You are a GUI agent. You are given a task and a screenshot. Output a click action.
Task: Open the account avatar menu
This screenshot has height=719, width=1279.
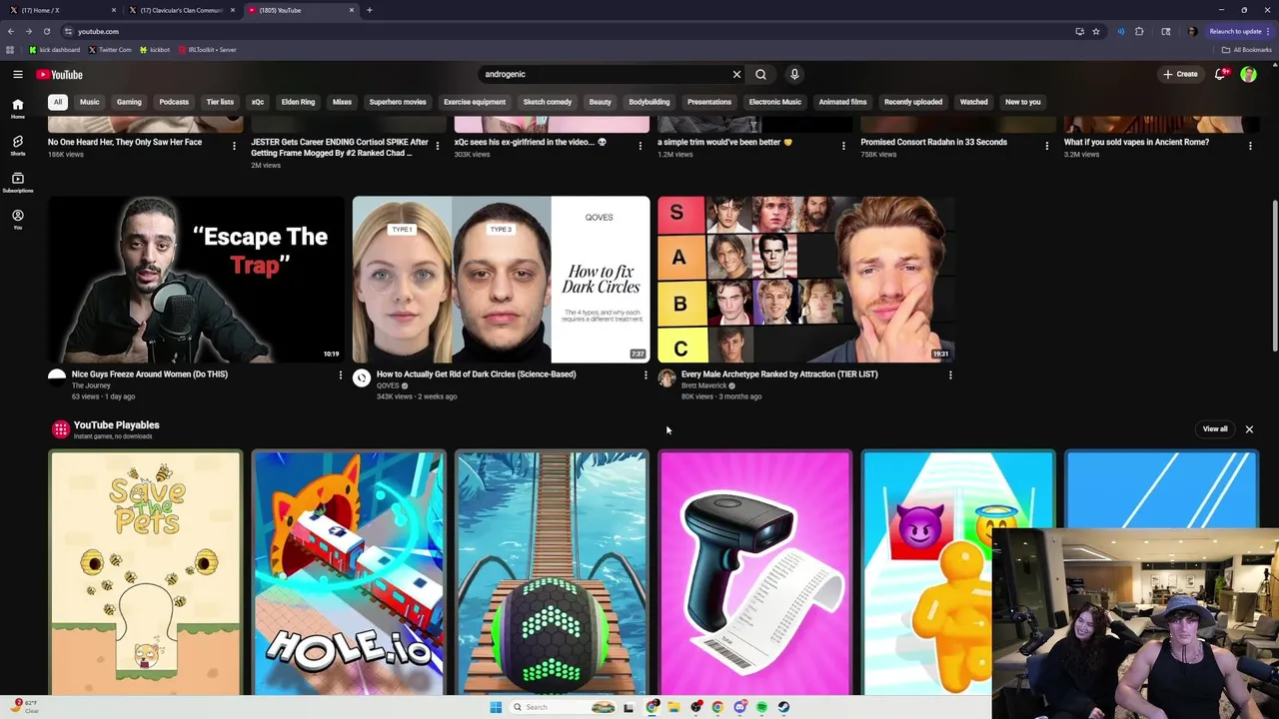1248,74
